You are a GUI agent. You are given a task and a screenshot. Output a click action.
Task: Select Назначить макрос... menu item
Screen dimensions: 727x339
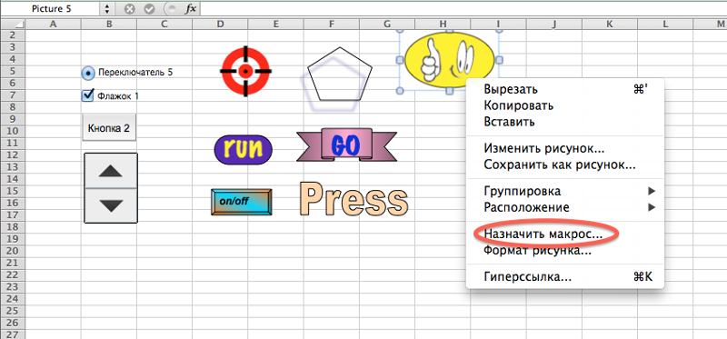[564, 234]
